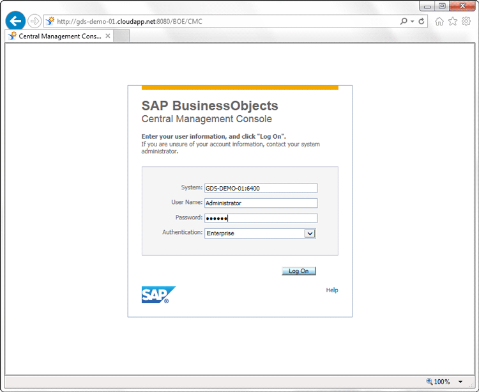
Task: Click into the System input field
Action: pyautogui.click(x=261, y=188)
